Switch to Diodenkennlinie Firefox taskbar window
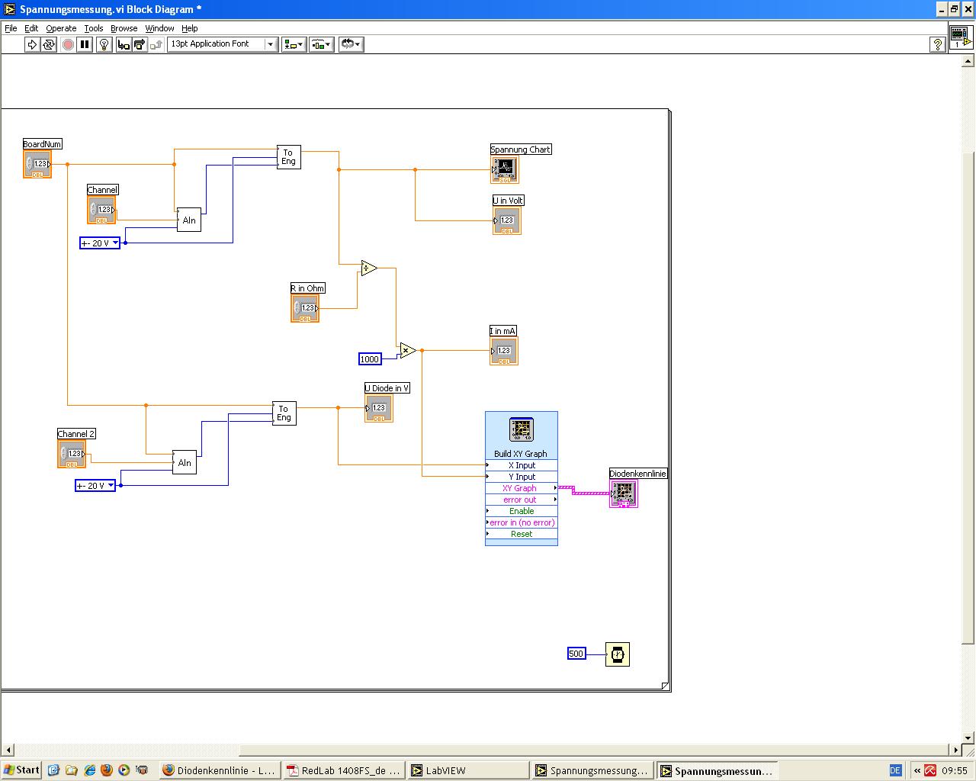976x781 pixels. pyautogui.click(x=220, y=770)
